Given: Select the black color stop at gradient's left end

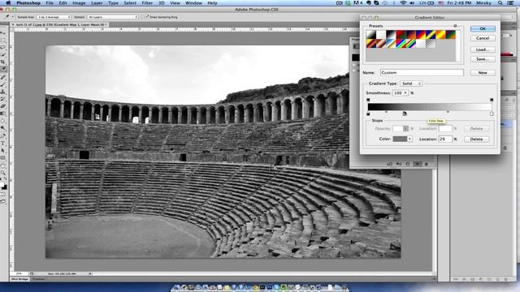Looking at the screenshot, I should click(368, 114).
